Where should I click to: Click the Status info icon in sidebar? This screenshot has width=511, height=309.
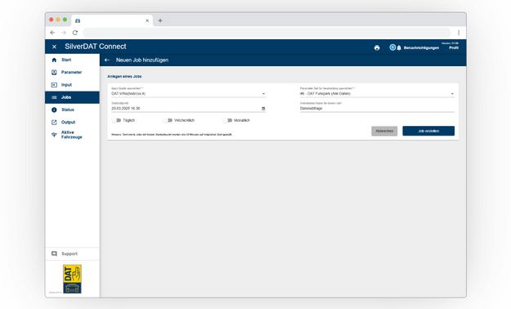tap(54, 110)
